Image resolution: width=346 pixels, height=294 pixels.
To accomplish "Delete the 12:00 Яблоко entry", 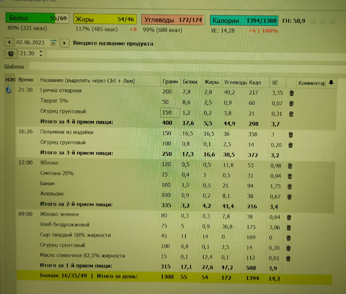I will 290,166.
